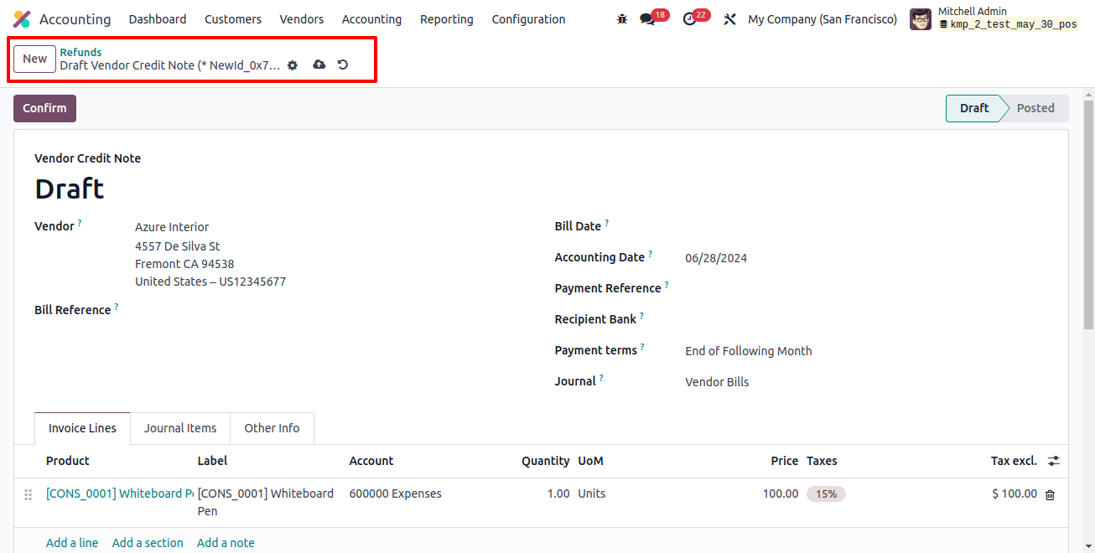Sort by the Product column header
The width and height of the screenshot is (1095, 553).
(68, 461)
